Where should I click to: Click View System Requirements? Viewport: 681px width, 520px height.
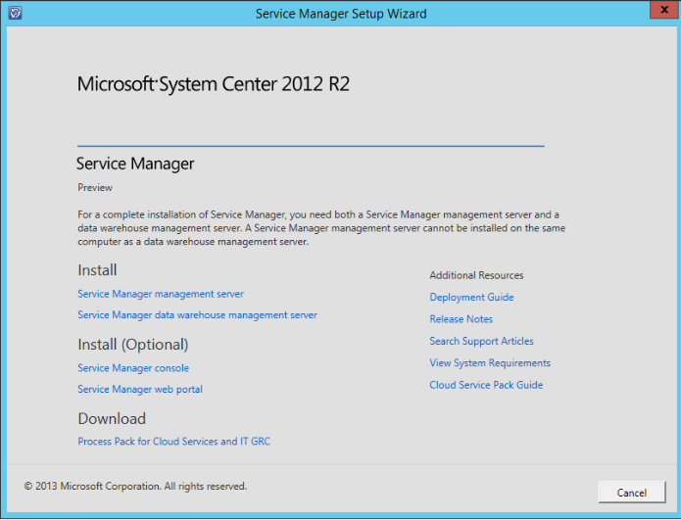[x=490, y=363]
